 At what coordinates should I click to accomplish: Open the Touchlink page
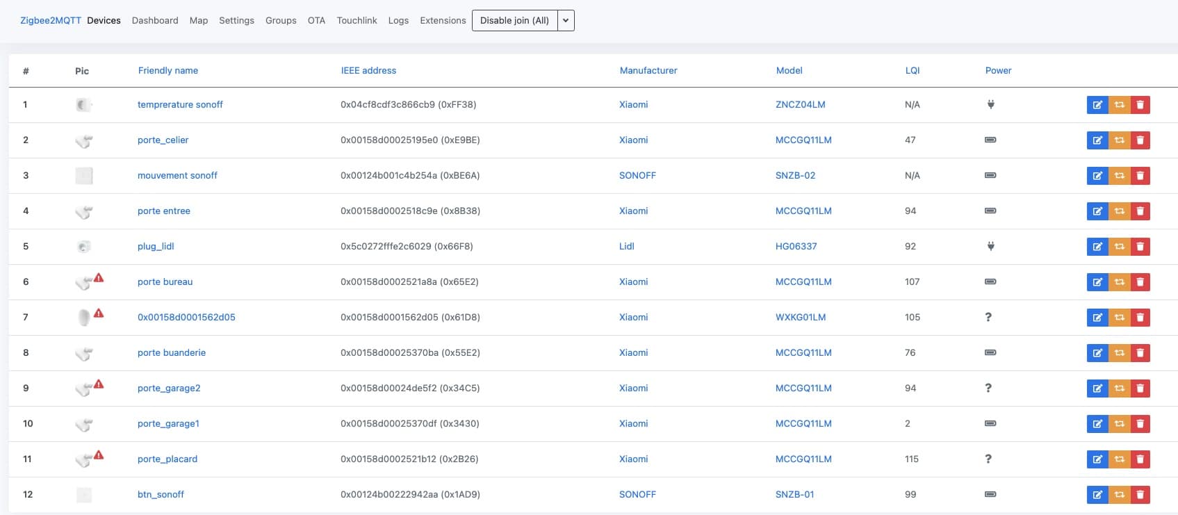pyautogui.click(x=357, y=21)
